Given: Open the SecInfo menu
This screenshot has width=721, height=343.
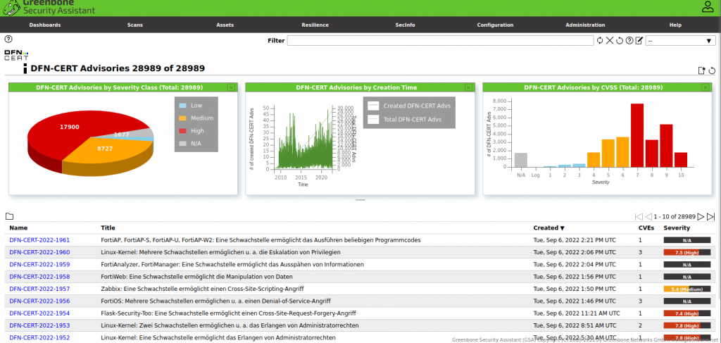Looking at the screenshot, I should click(x=405, y=25).
